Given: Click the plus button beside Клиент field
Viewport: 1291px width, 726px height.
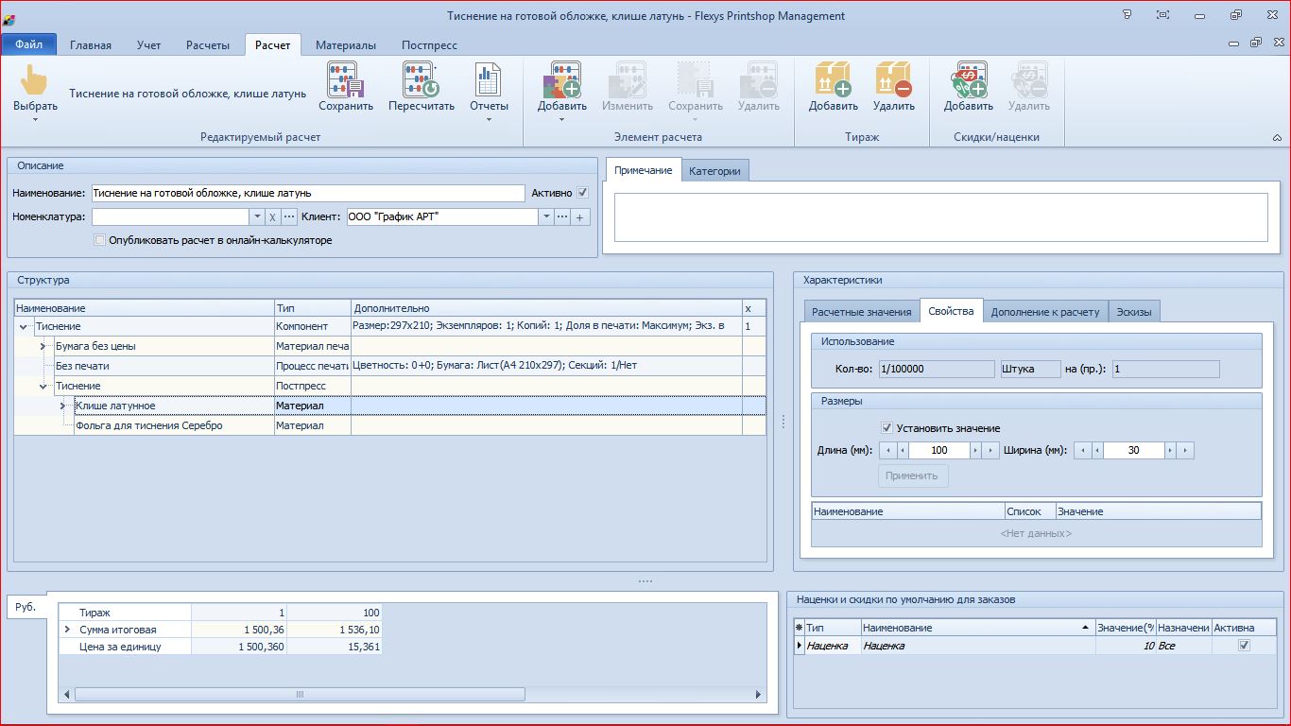Looking at the screenshot, I should (580, 217).
